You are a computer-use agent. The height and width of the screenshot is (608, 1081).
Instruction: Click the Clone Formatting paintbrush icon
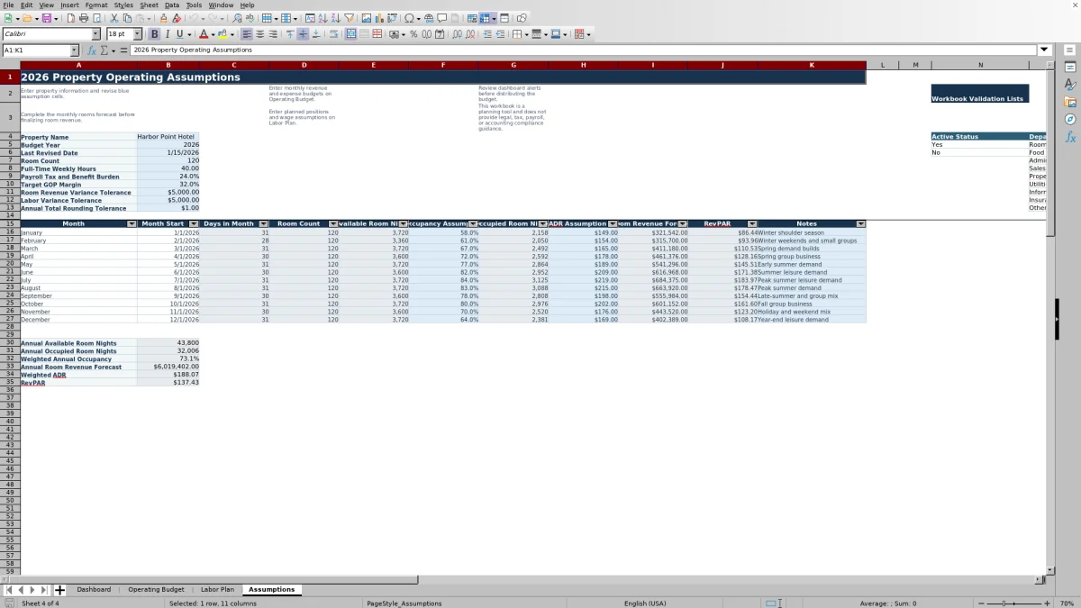[x=163, y=18]
